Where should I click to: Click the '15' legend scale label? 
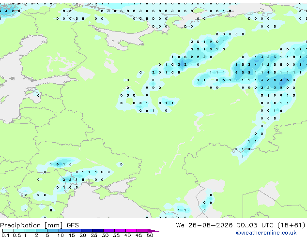pos(72,235)
